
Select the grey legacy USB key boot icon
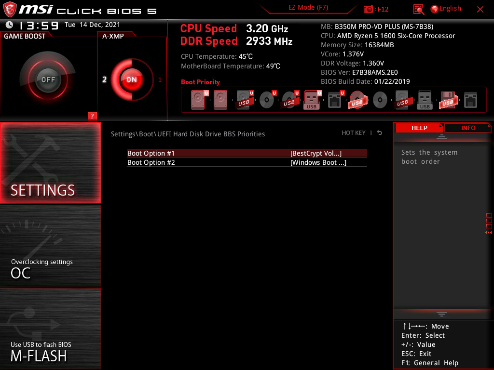pyautogui.click(x=425, y=100)
